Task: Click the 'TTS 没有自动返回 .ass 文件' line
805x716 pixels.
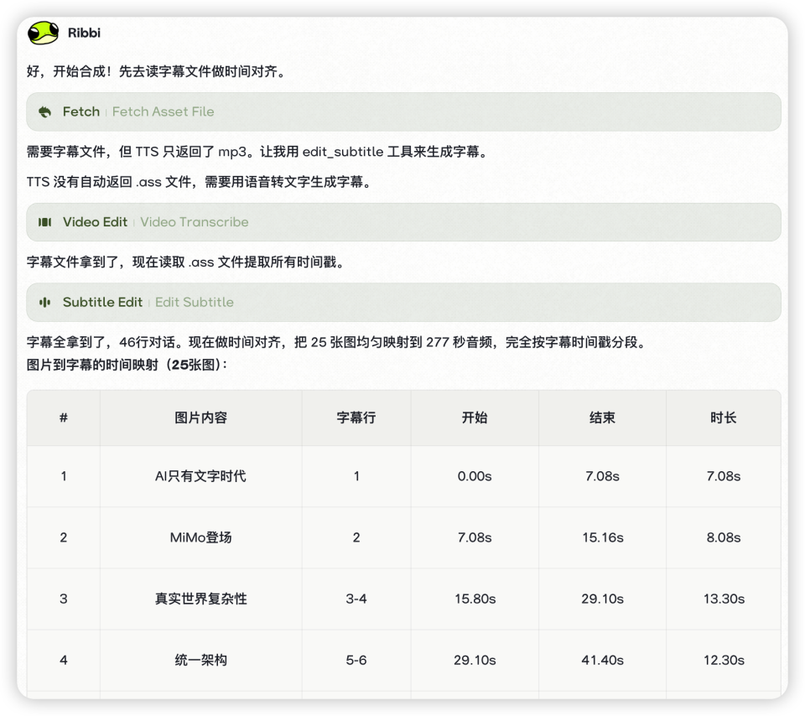Action: [199, 182]
